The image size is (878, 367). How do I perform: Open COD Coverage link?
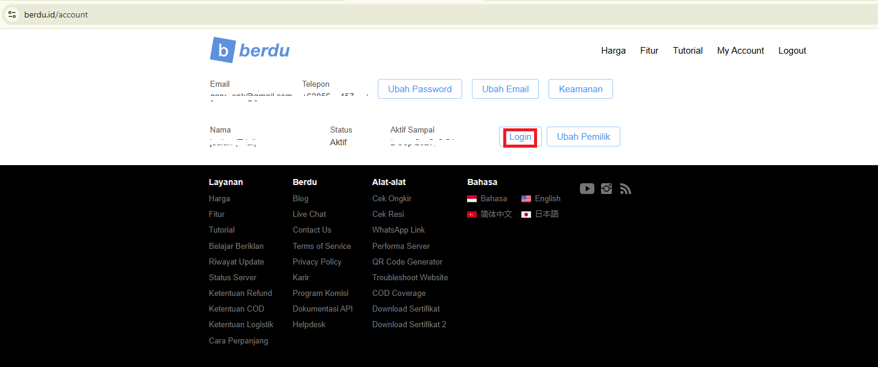[399, 293]
